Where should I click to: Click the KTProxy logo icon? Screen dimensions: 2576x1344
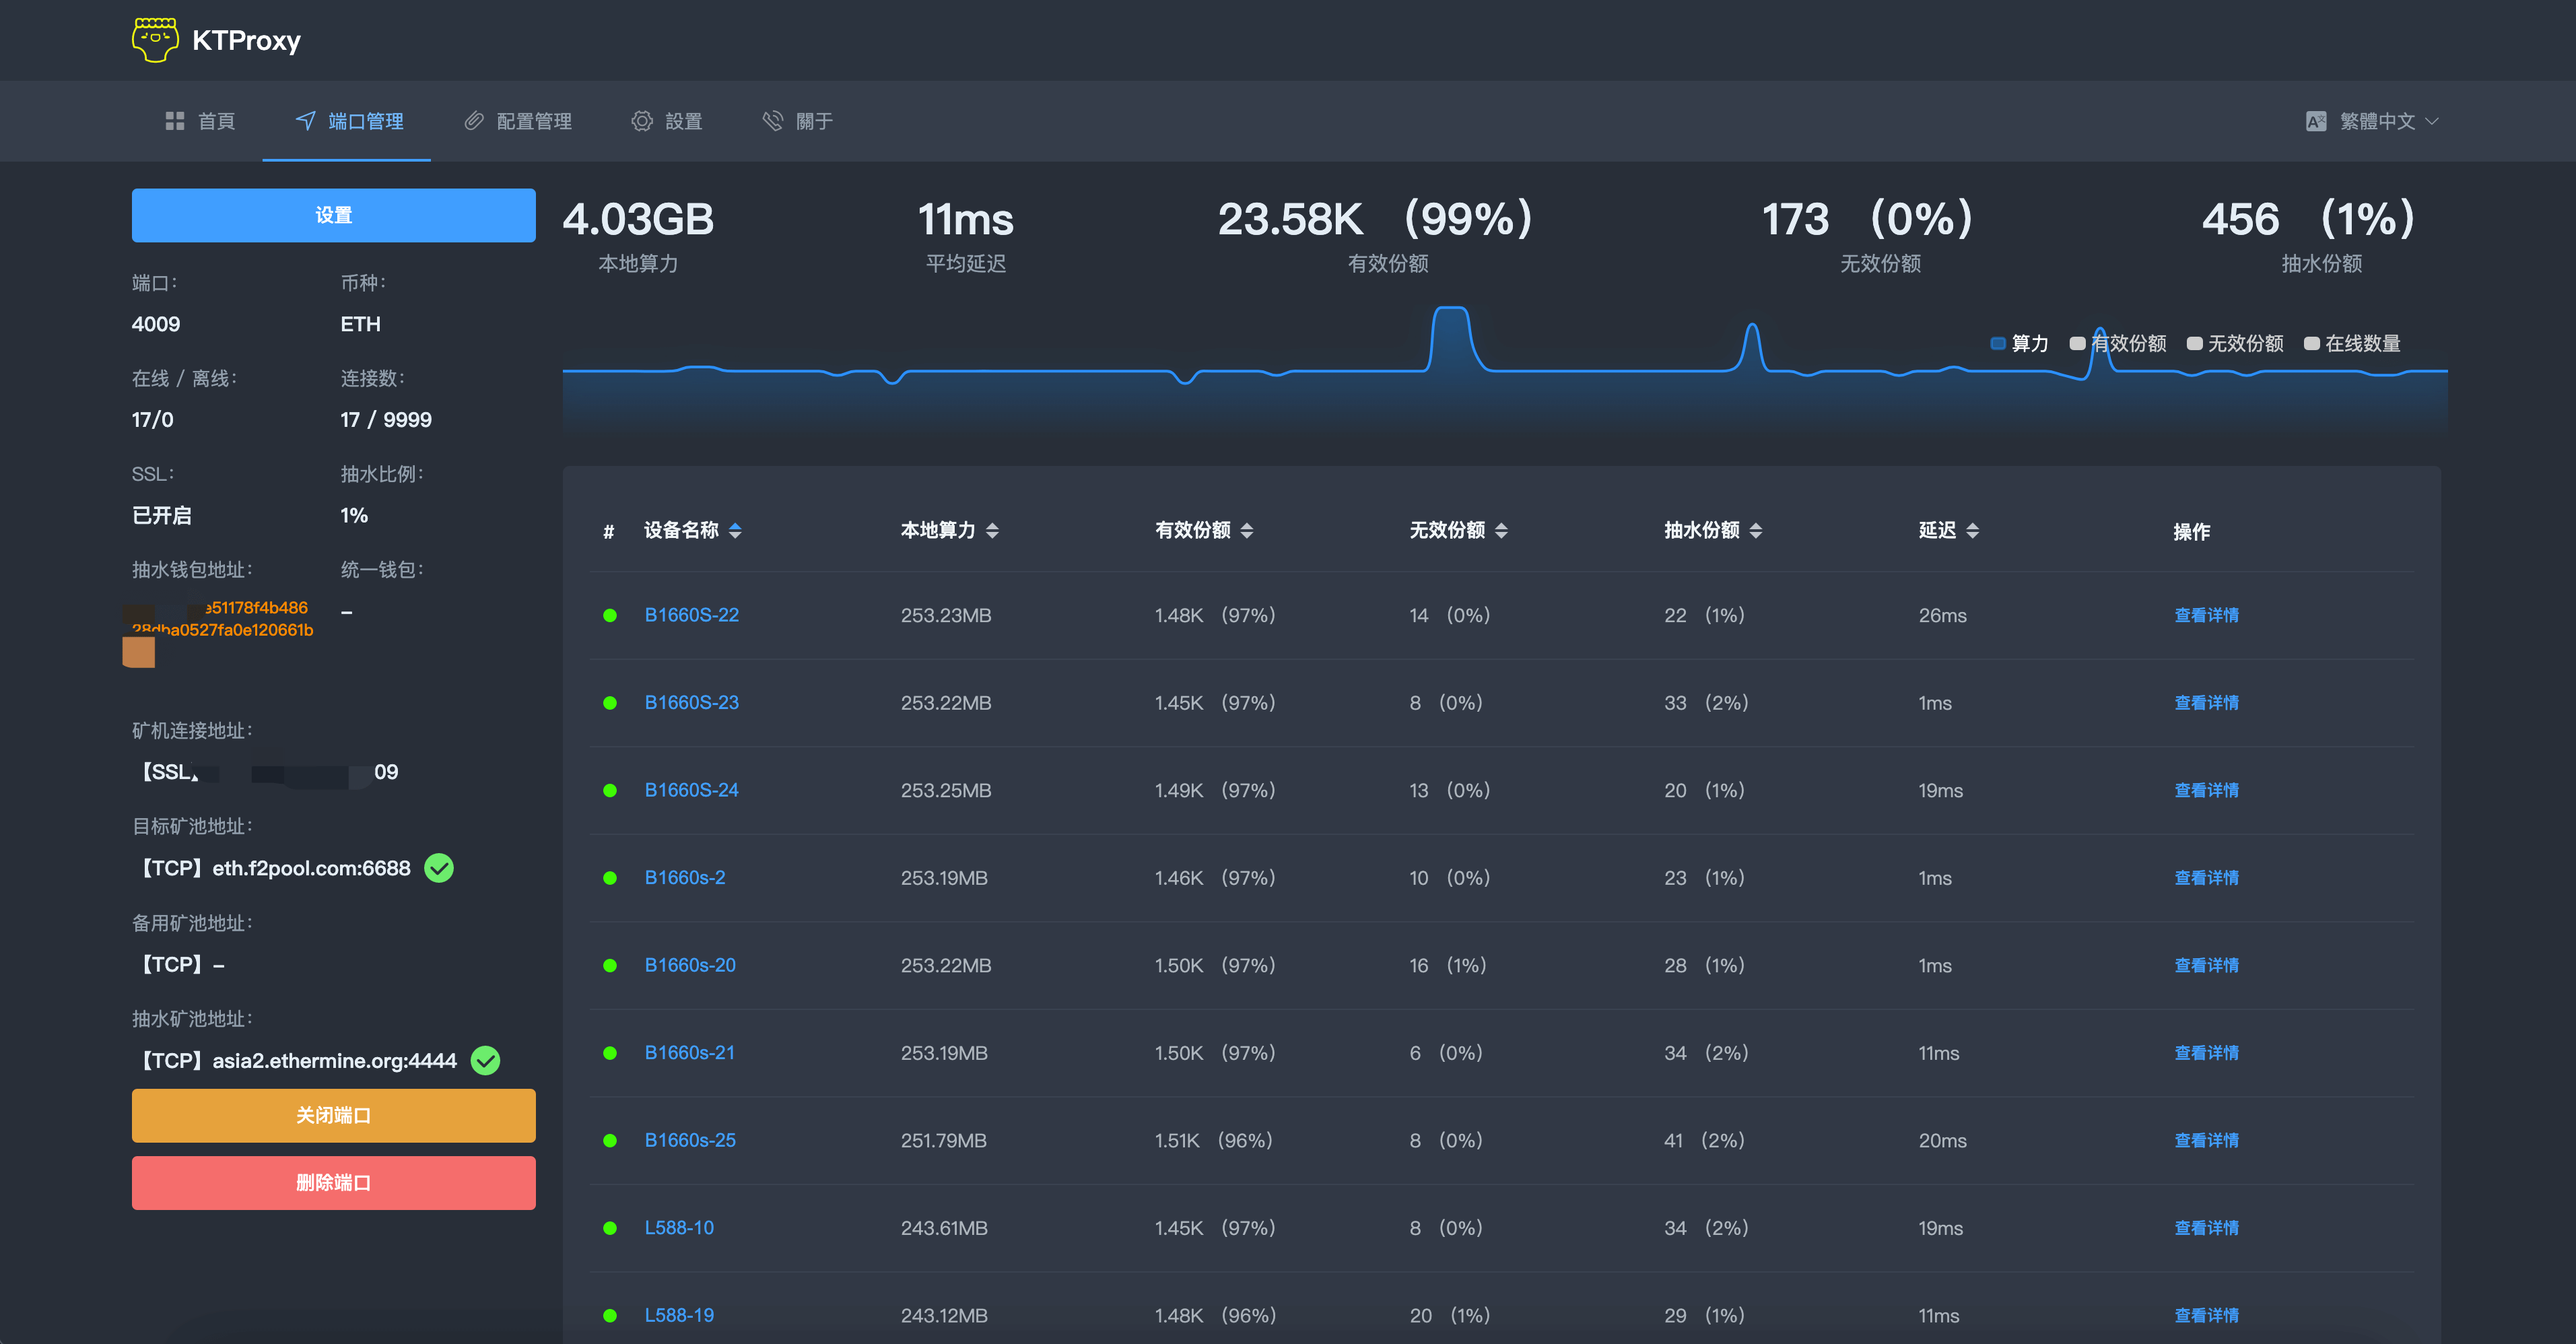[x=155, y=40]
